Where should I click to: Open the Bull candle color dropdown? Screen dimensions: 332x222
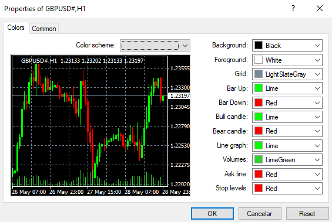pos(287,117)
